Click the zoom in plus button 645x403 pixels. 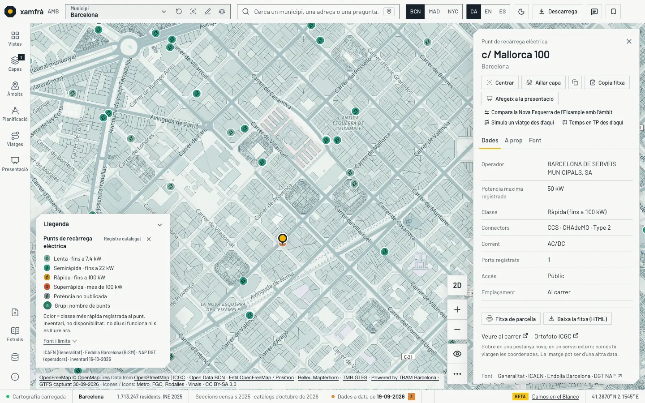[x=457, y=309]
